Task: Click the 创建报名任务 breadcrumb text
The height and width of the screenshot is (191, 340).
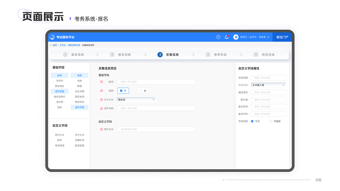Action: [x=88, y=45]
